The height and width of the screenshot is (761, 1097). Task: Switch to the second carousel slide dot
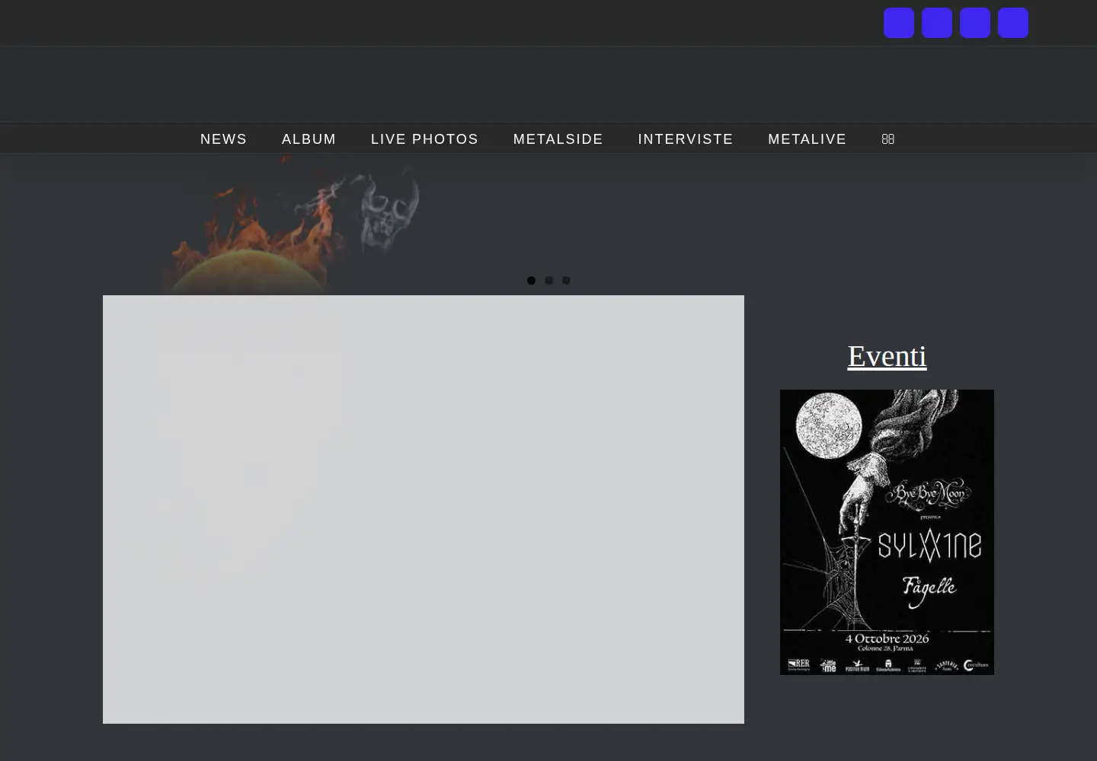tap(548, 280)
